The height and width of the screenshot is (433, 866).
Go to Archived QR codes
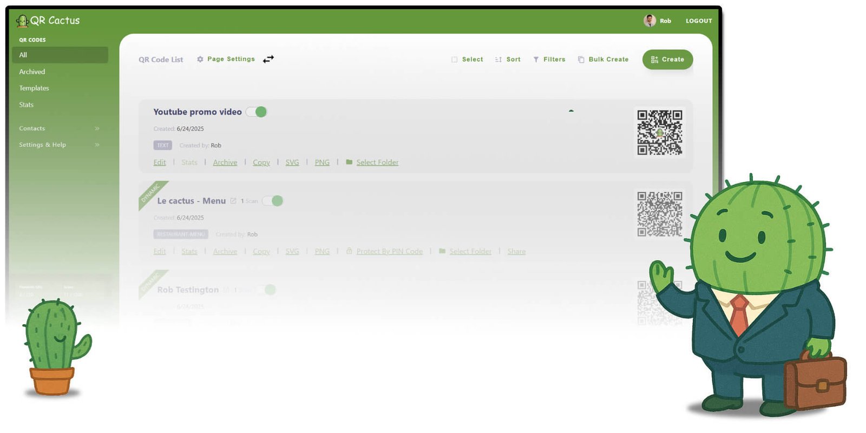point(32,71)
